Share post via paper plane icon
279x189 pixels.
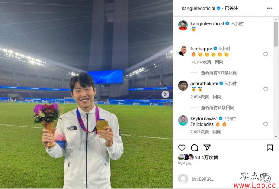(207, 147)
